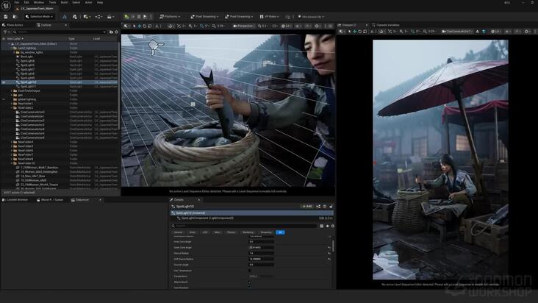Click the CineCameraActor0 camera icon in the Outliner

[x=18, y=112]
